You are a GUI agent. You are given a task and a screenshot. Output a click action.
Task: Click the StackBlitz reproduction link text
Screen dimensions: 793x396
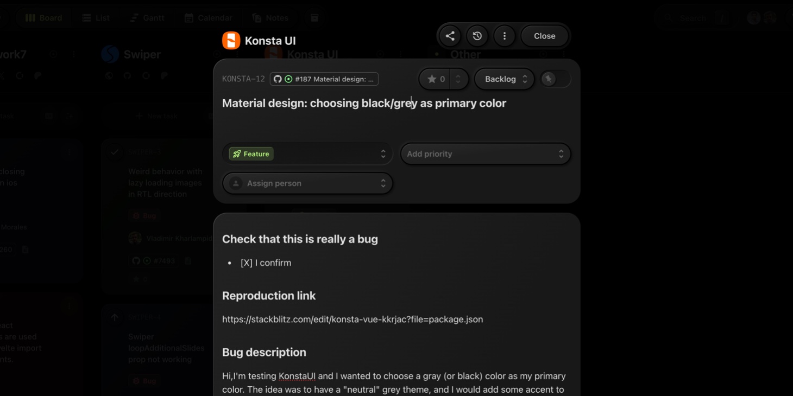tap(353, 320)
